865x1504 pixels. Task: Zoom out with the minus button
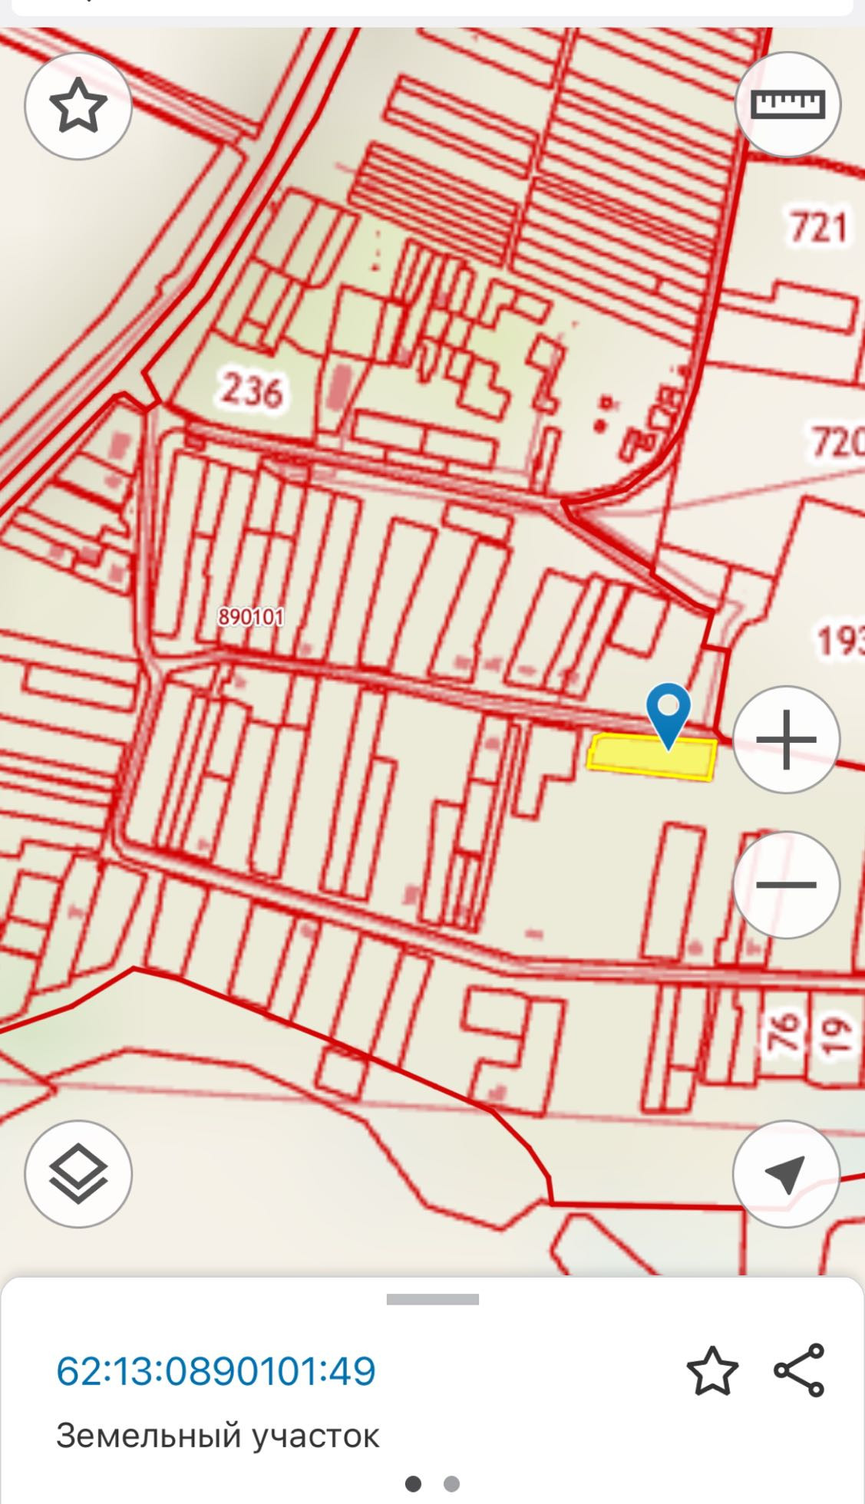(786, 885)
